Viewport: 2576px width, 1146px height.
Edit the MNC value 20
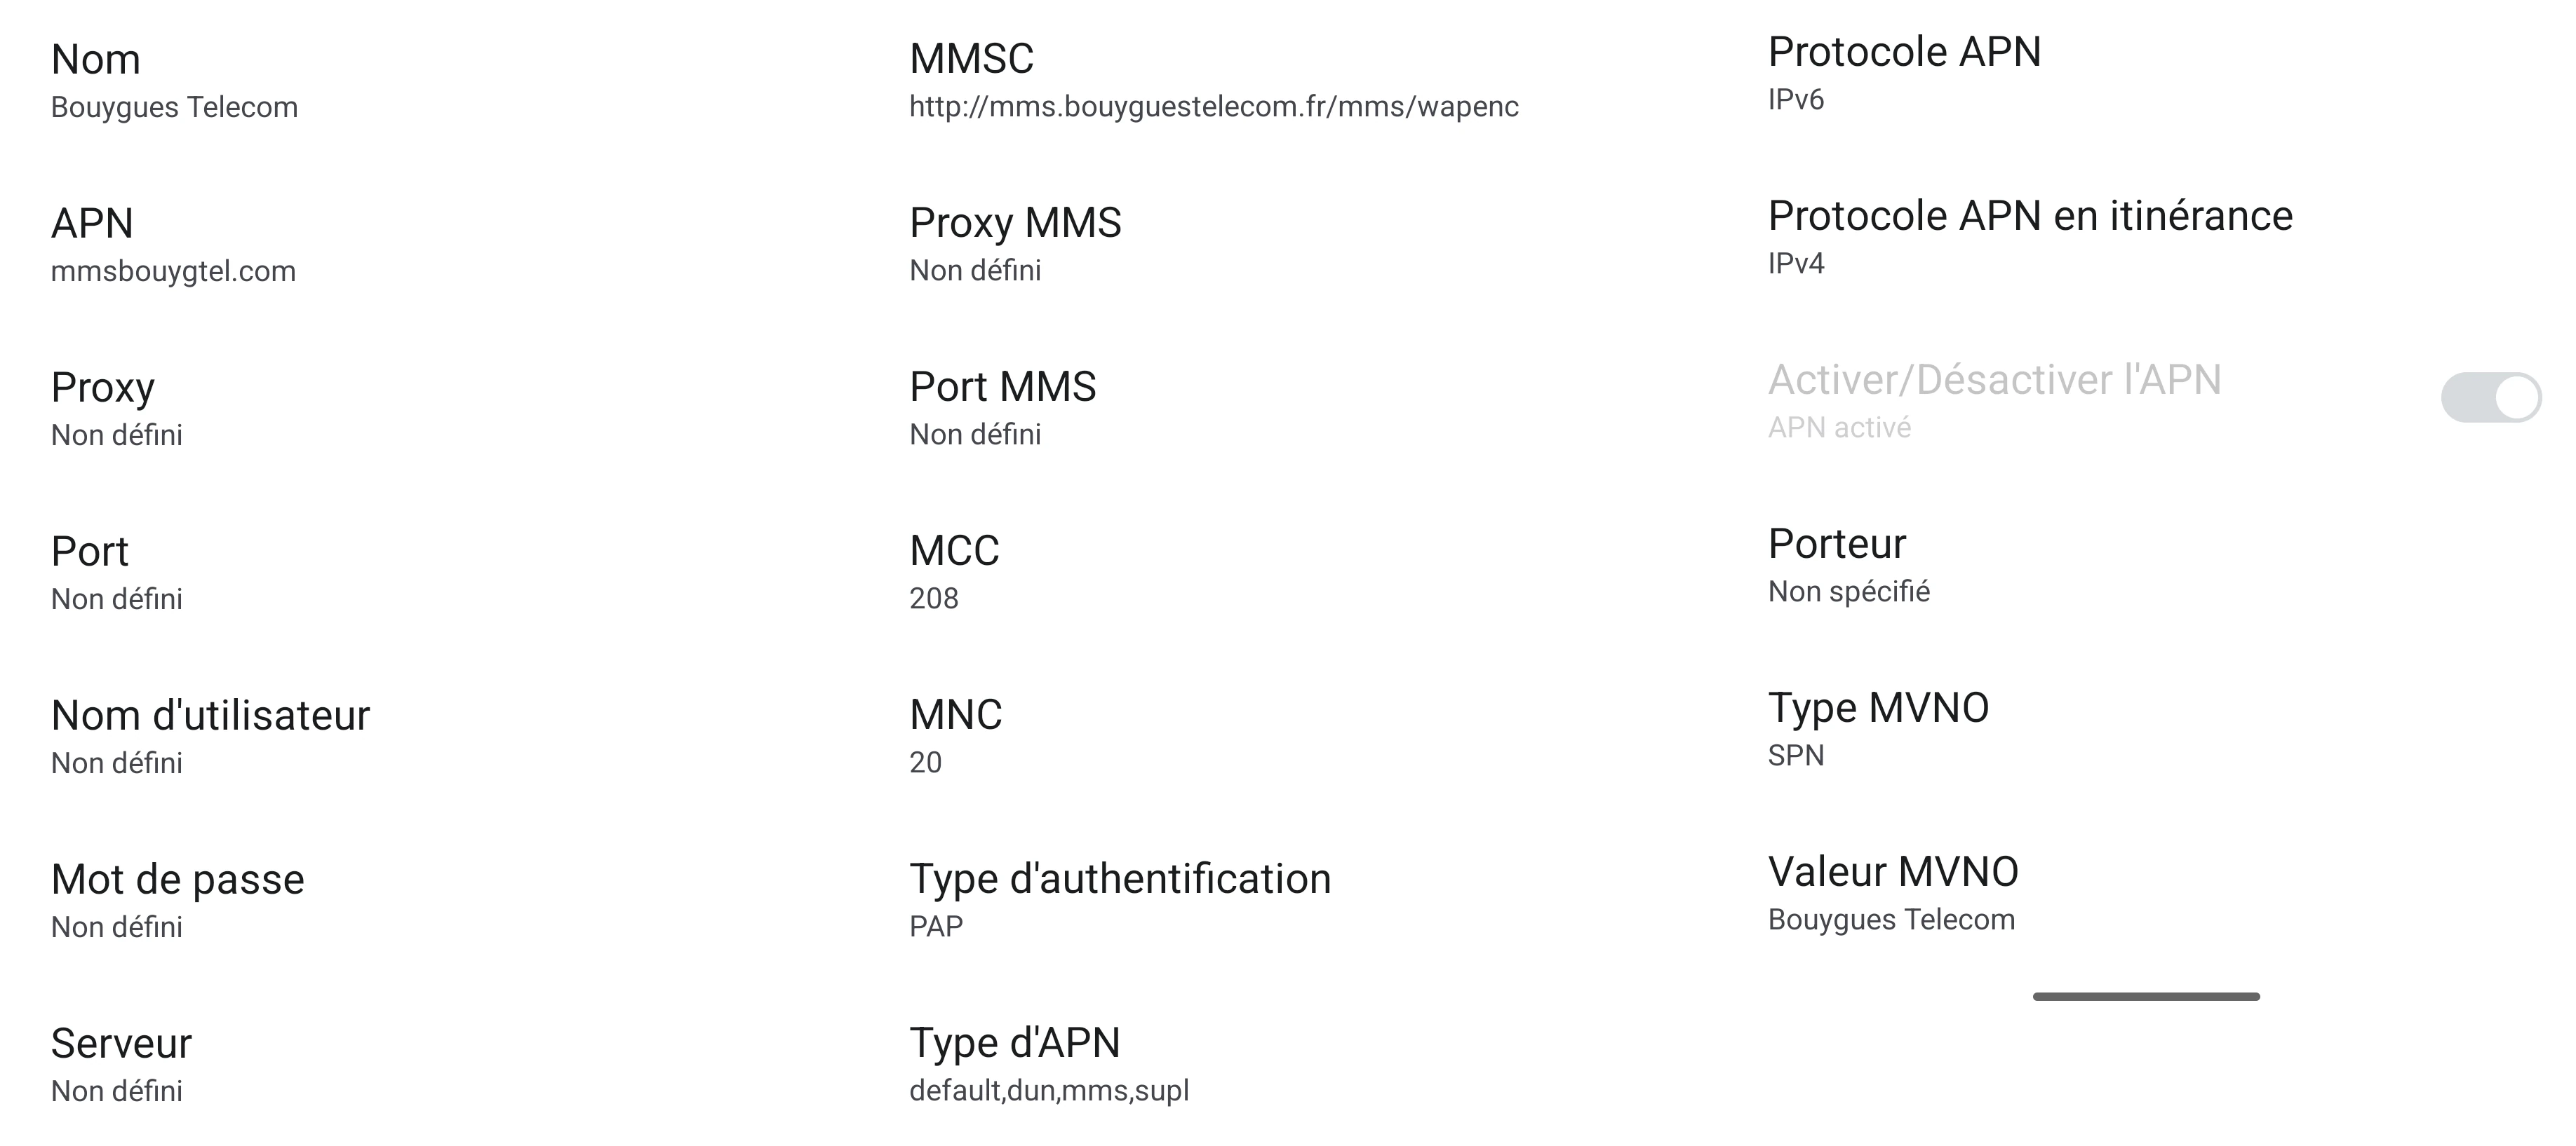coord(955,737)
